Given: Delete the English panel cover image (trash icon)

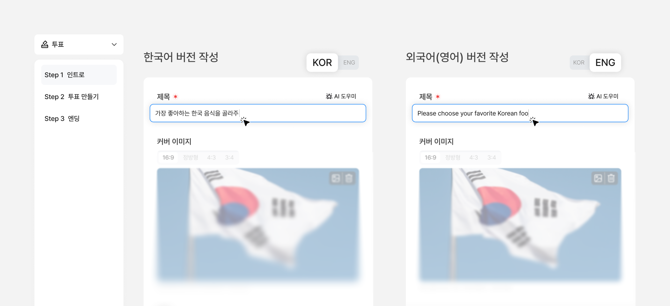Looking at the screenshot, I should pos(611,178).
